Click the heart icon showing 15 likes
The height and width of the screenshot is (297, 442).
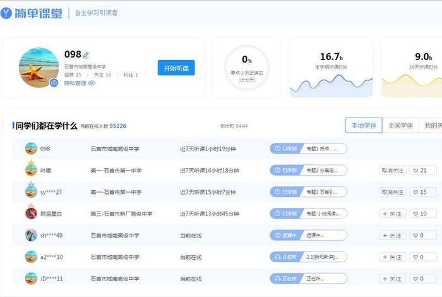pyautogui.click(x=424, y=192)
